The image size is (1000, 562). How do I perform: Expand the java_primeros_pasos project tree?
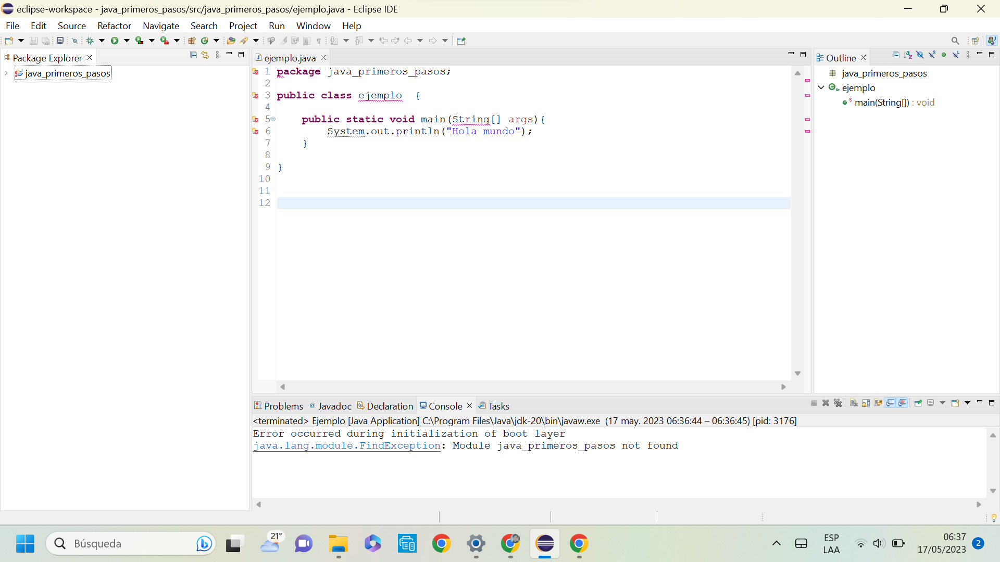click(x=6, y=73)
